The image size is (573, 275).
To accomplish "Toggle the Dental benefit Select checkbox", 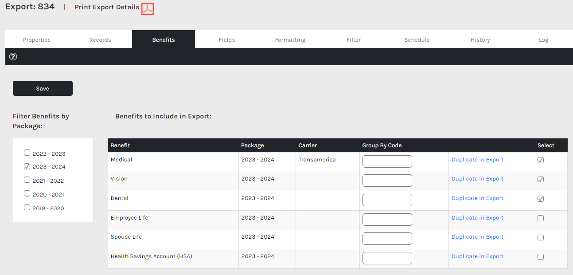I will tap(541, 199).
